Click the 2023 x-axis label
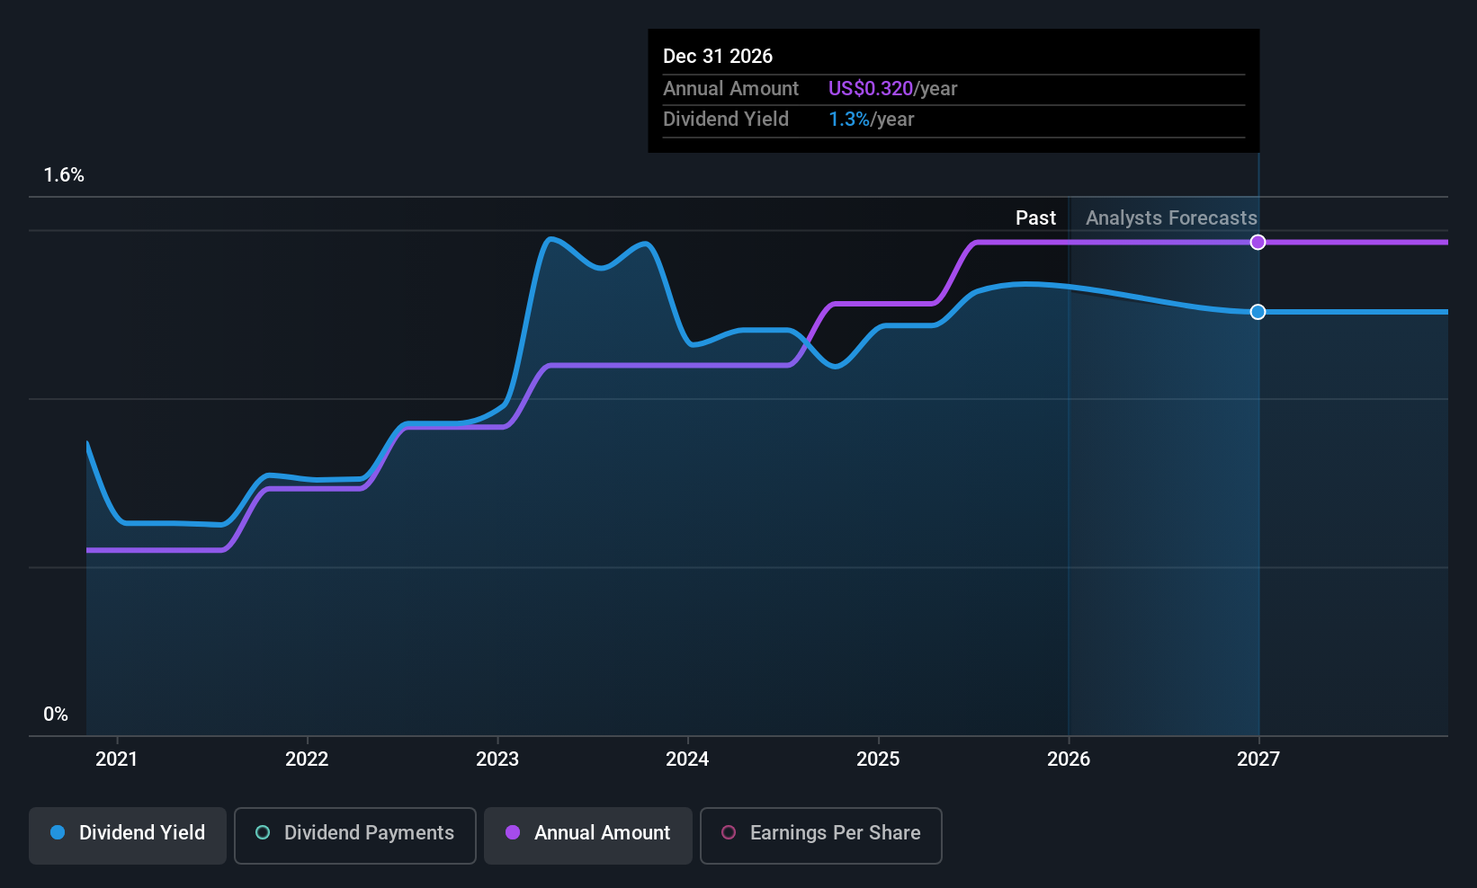This screenshot has width=1477, height=888. pyautogui.click(x=497, y=759)
